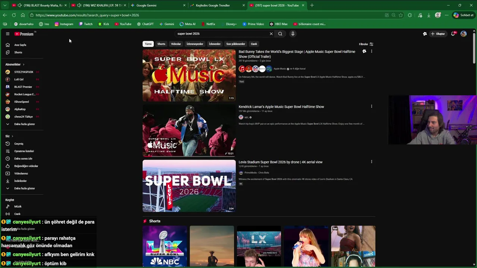Select the İzlenenler filter chip
Viewport: 477px width, 268px height.
click(x=215, y=44)
